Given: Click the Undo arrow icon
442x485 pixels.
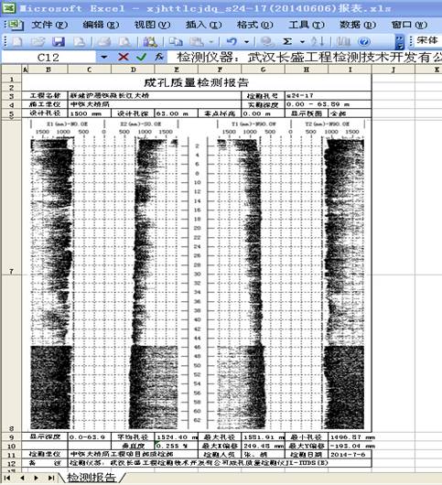Looking at the screenshot, I should (x=232, y=41).
